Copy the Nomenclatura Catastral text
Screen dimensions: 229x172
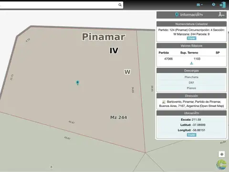[x=191, y=38]
